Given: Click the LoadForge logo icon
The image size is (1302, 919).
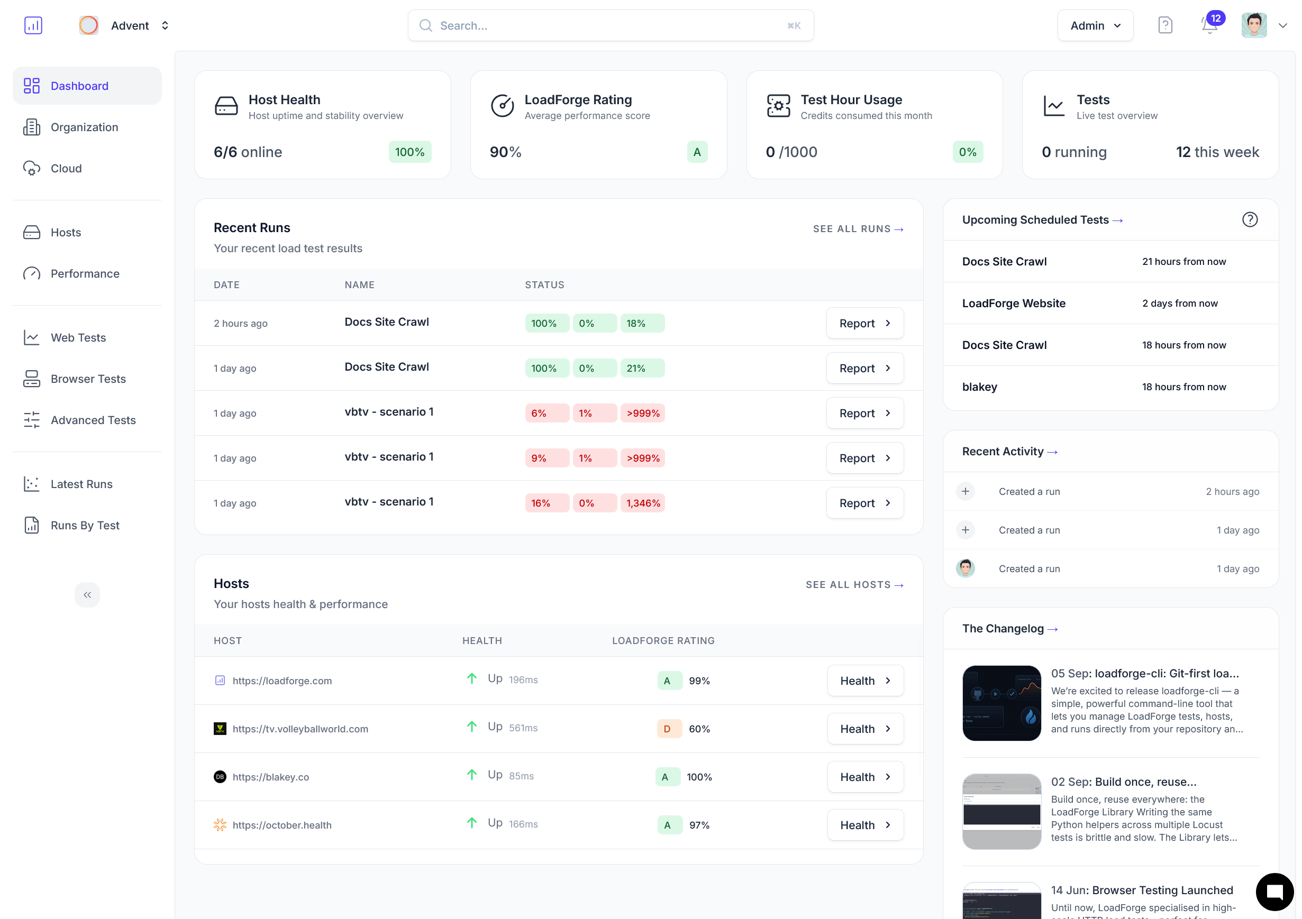Looking at the screenshot, I should click(x=33, y=25).
